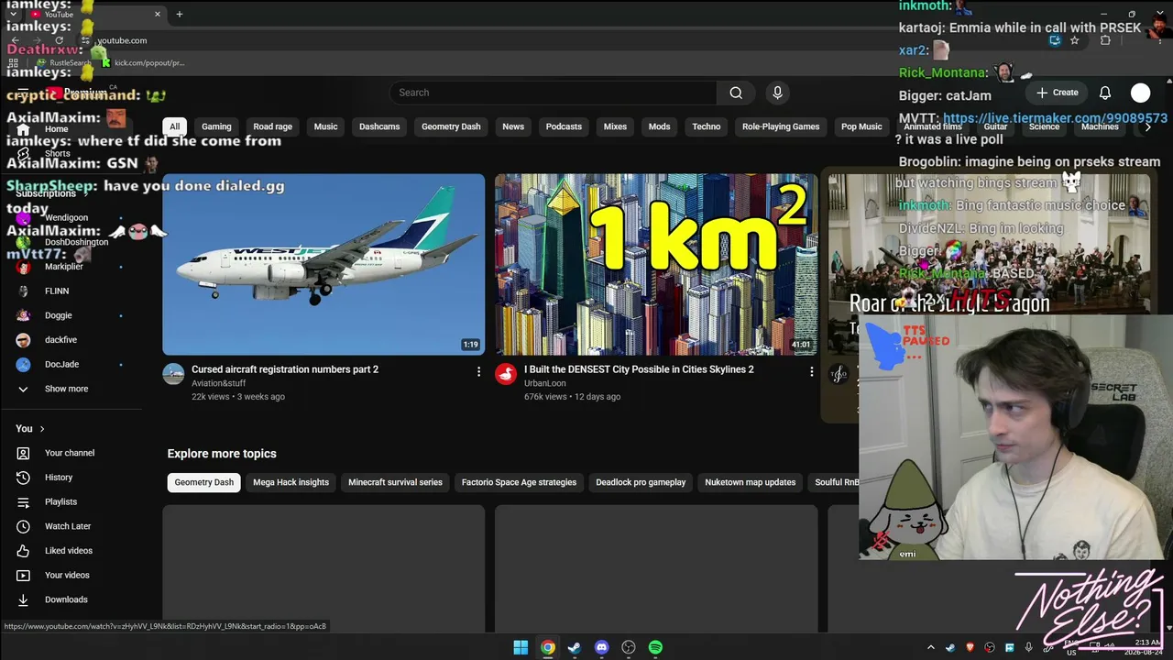This screenshot has height=660, width=1173.
Task: Click the YouTube search magnifier button
Action: tap(736, 93)
